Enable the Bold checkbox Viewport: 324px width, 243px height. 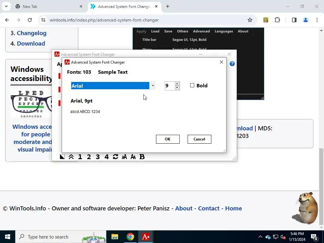click(x=192, y=85)
